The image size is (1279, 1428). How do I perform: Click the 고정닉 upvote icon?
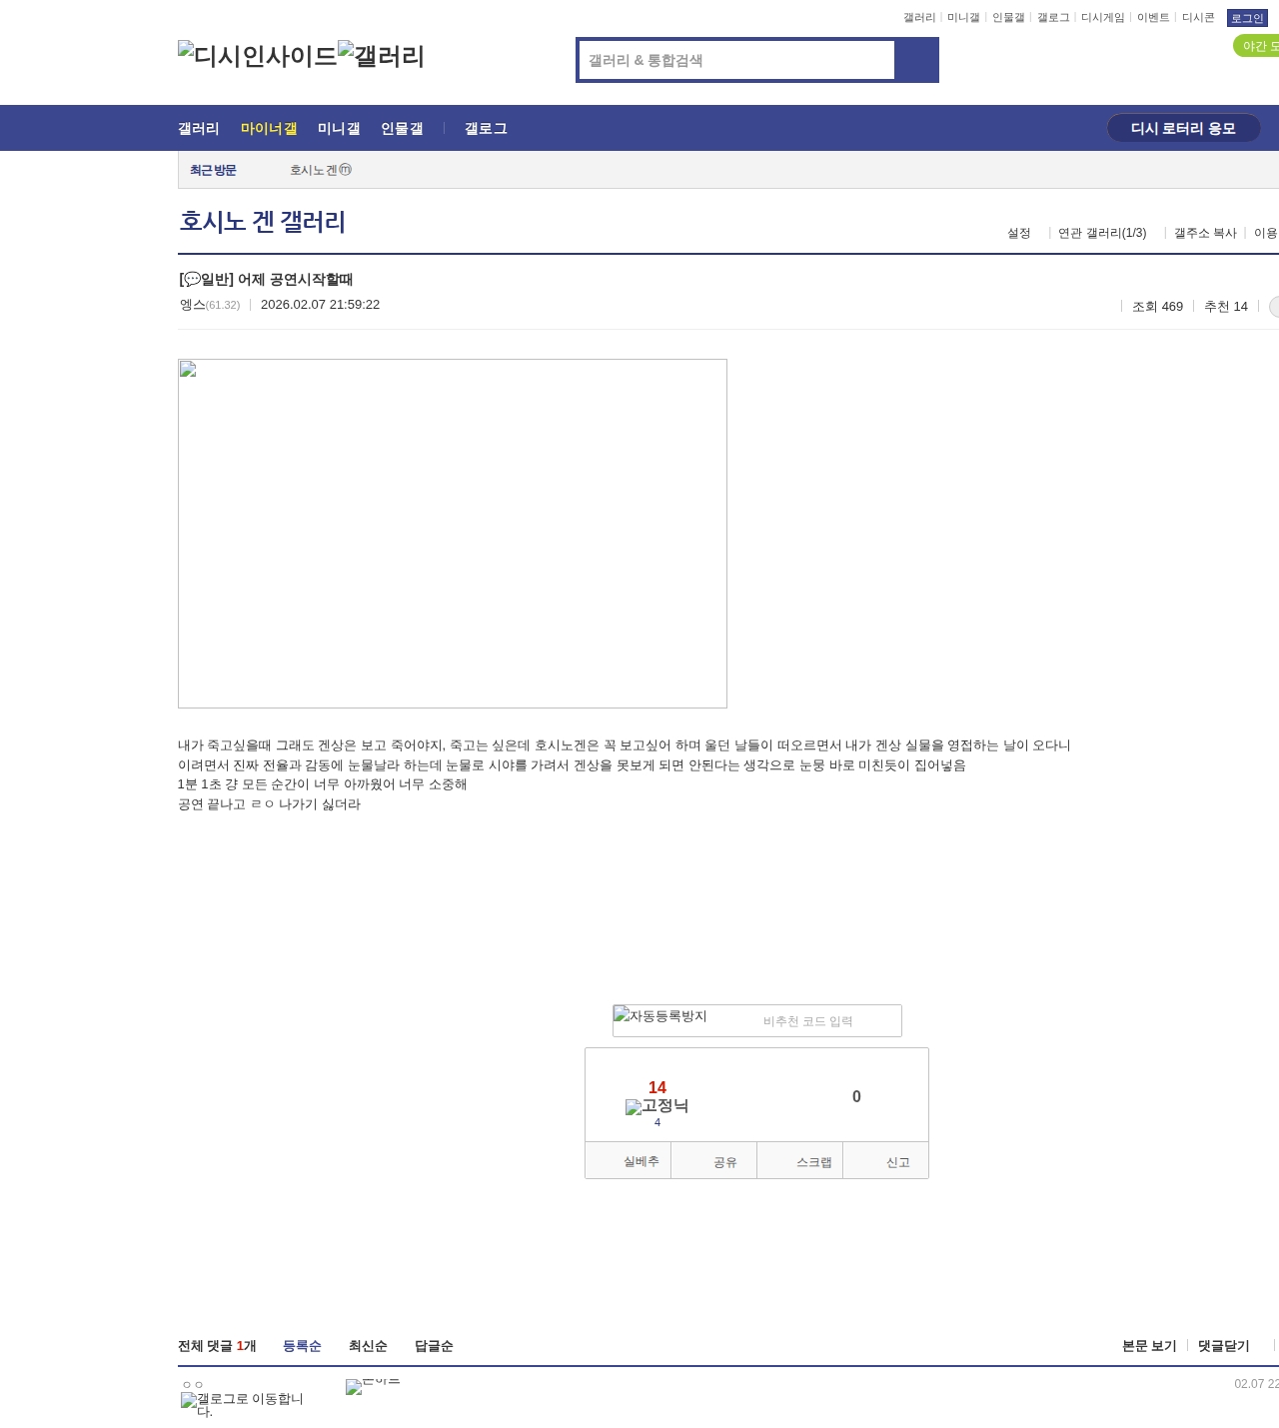pyautogui.click(x=656, y=1105)
